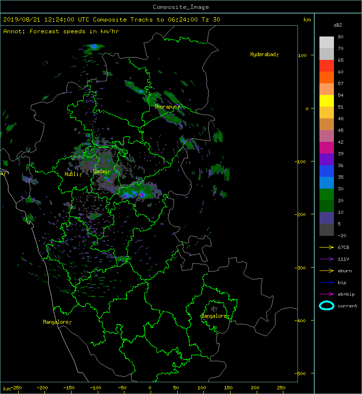Click the Hyderabad station marker label

click(264, 55)
